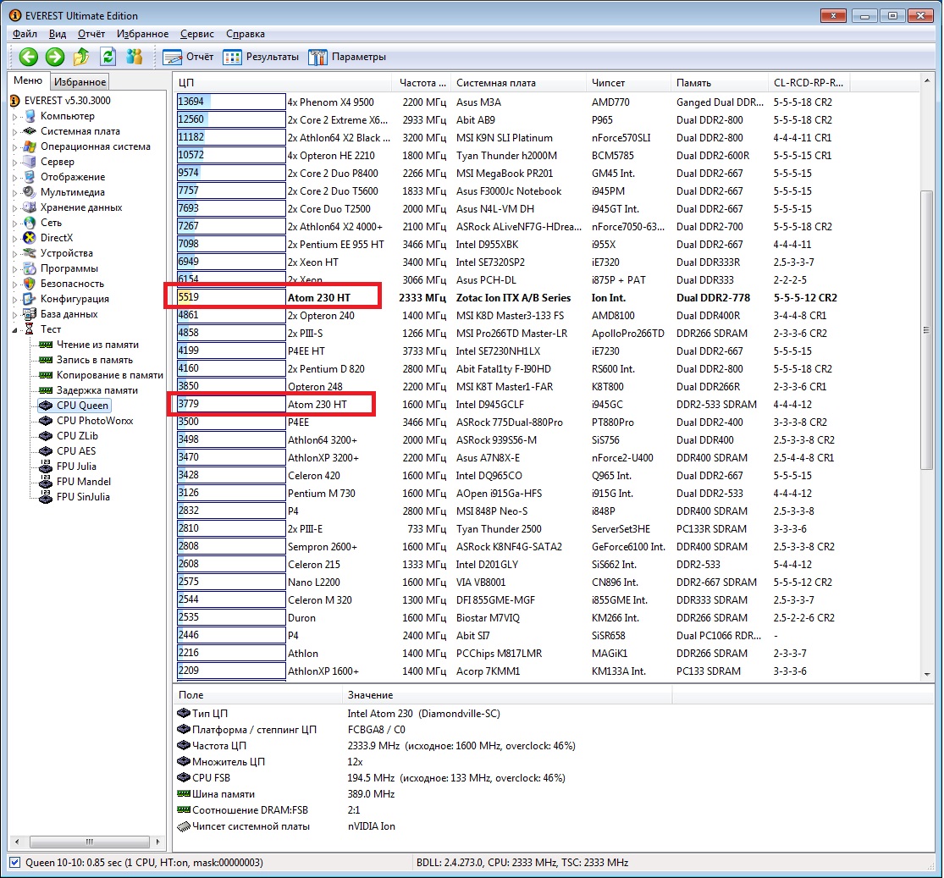
Task: Click the sidebar horizontal scrollbar thumb
Action: click(89, 842)
